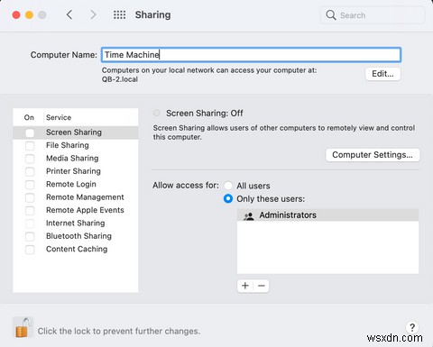The width and height of the screenshot is (433, 347).
Task: Close the Sharing window with red button
Action: (16, 14)
